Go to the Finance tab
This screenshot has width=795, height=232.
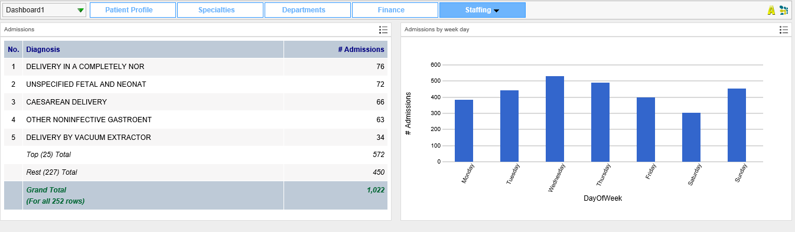click(x=395, y=10)
